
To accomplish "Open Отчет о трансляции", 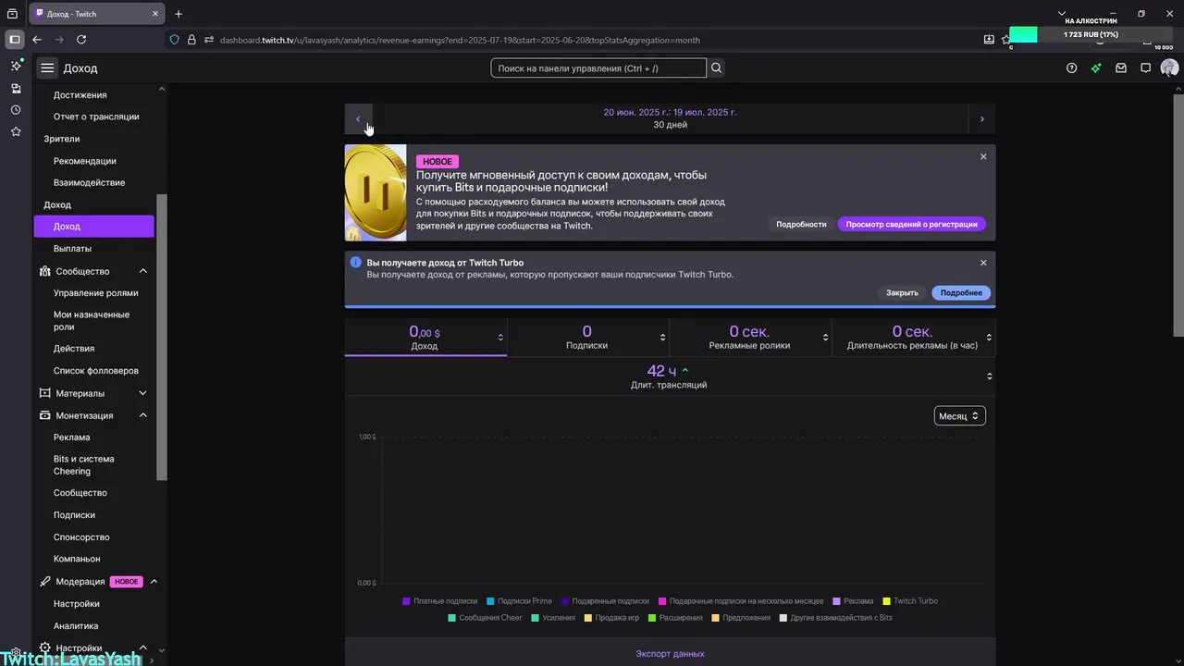I will click(96, 117).
